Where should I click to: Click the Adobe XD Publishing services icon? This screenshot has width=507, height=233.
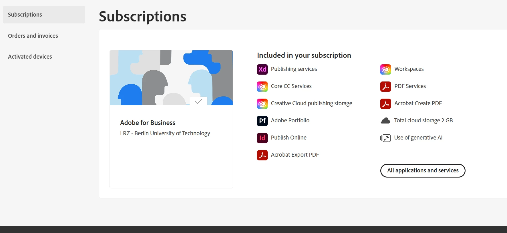coord(262,69)
